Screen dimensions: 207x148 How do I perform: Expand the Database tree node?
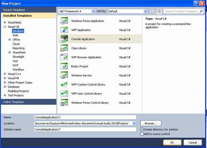[x=5, y=87]
